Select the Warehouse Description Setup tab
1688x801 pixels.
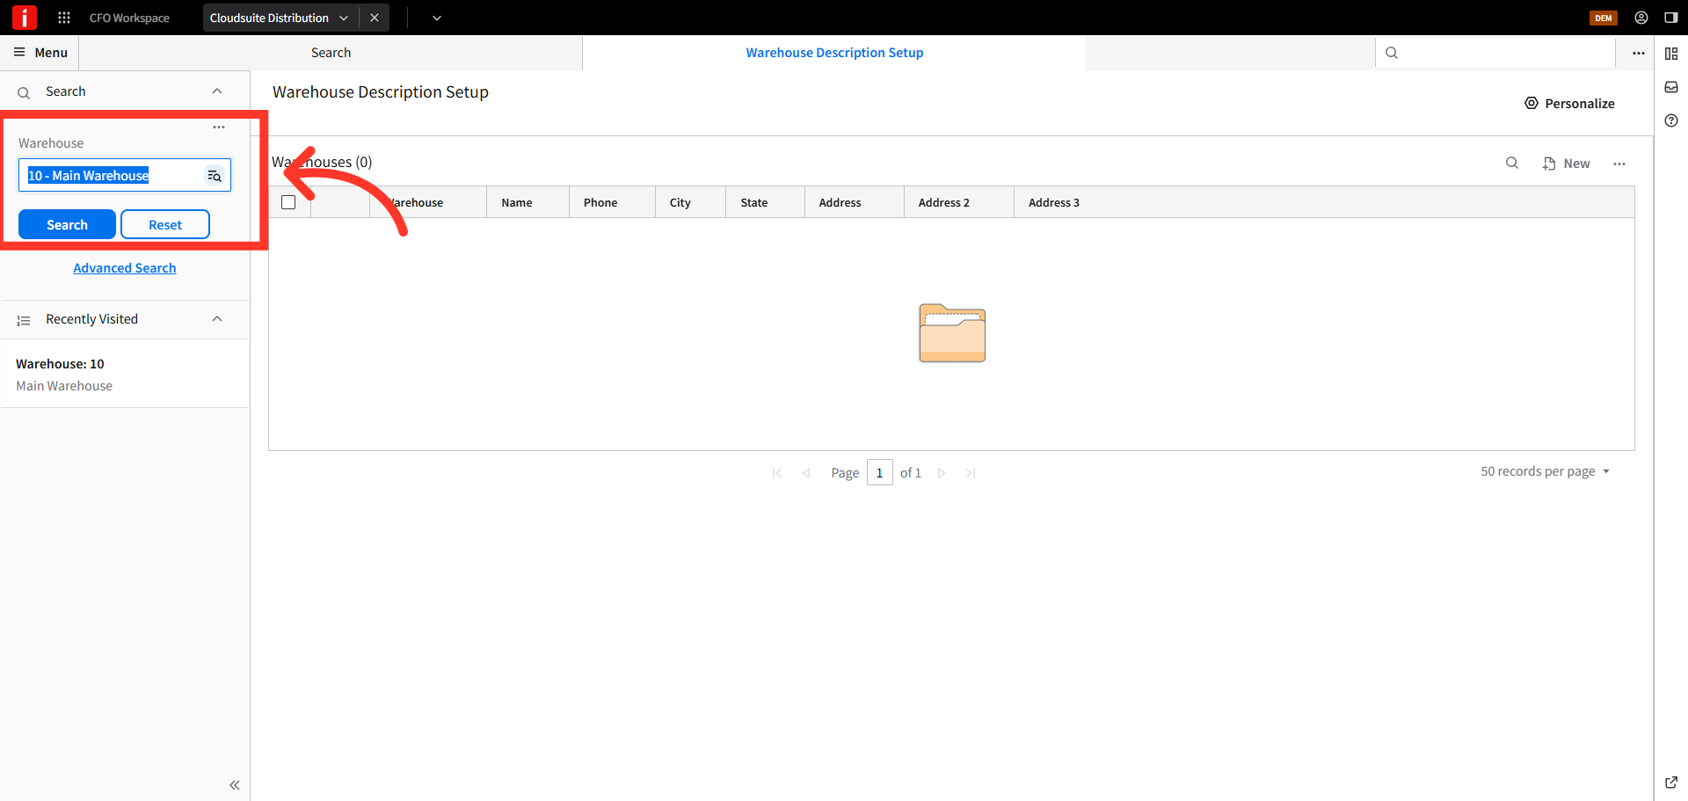coord(834,53)
